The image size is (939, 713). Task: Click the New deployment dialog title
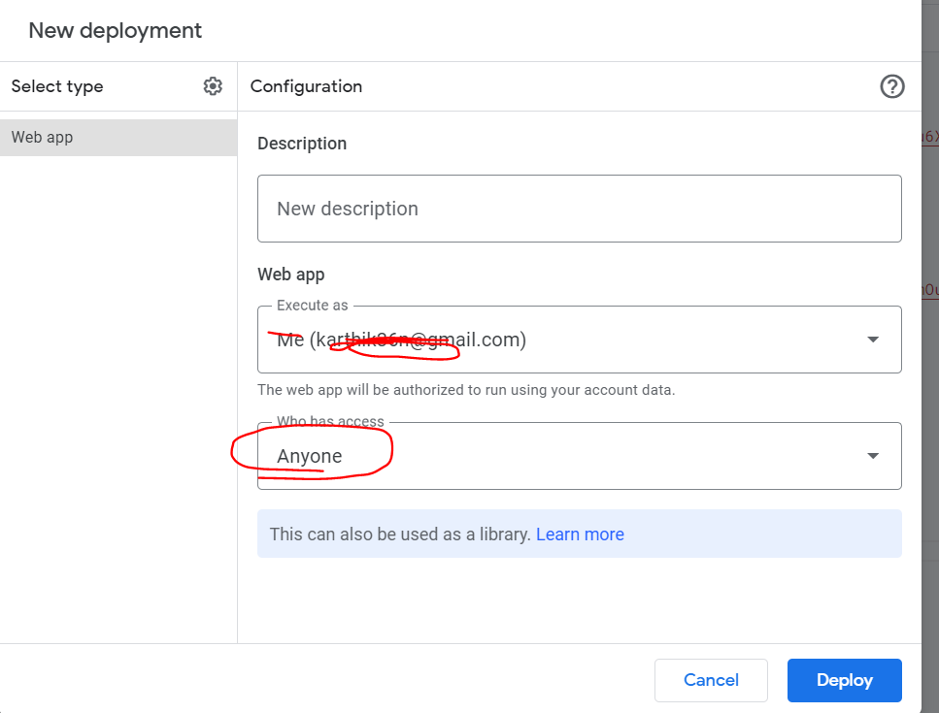[x=116, y=30]
